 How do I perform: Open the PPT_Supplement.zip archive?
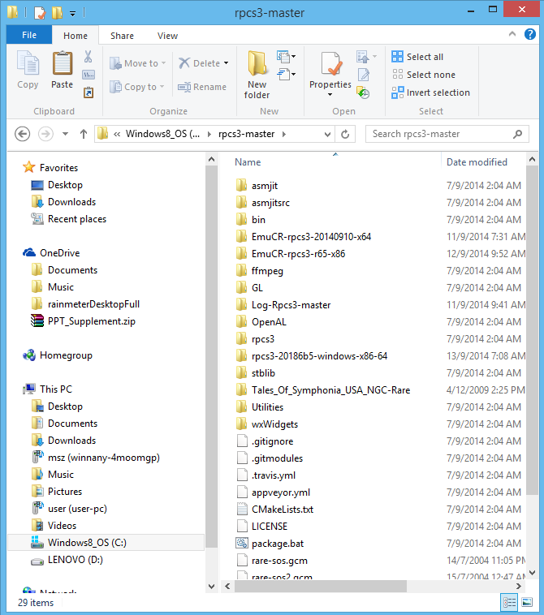[92, 321]
